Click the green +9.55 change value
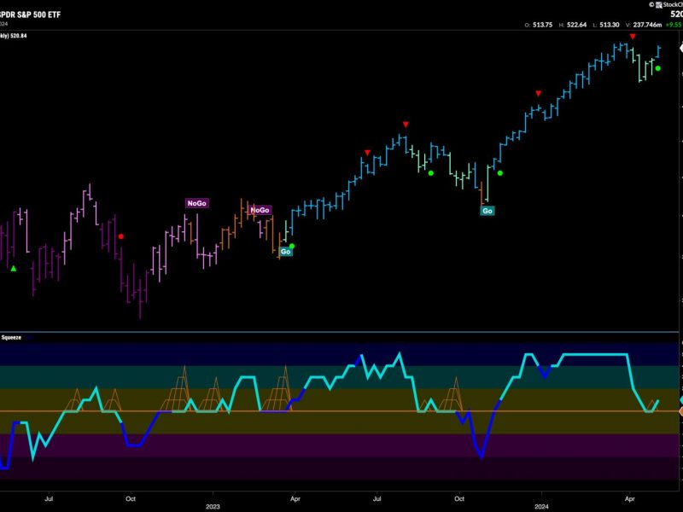This screenshot has height=512, width=683. (674, 25)
